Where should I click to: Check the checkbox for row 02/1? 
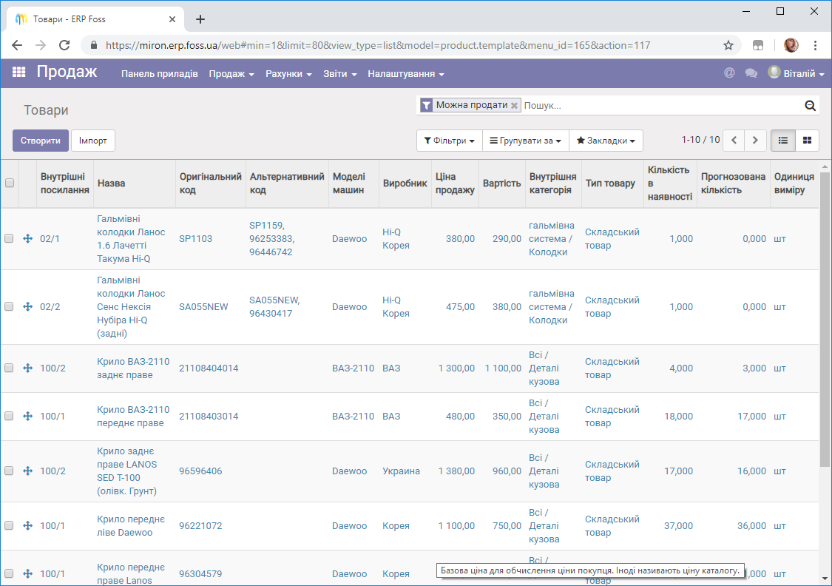point(9,239)
